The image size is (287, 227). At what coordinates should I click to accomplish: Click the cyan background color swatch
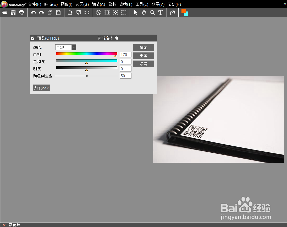click(x=187, y=14)
